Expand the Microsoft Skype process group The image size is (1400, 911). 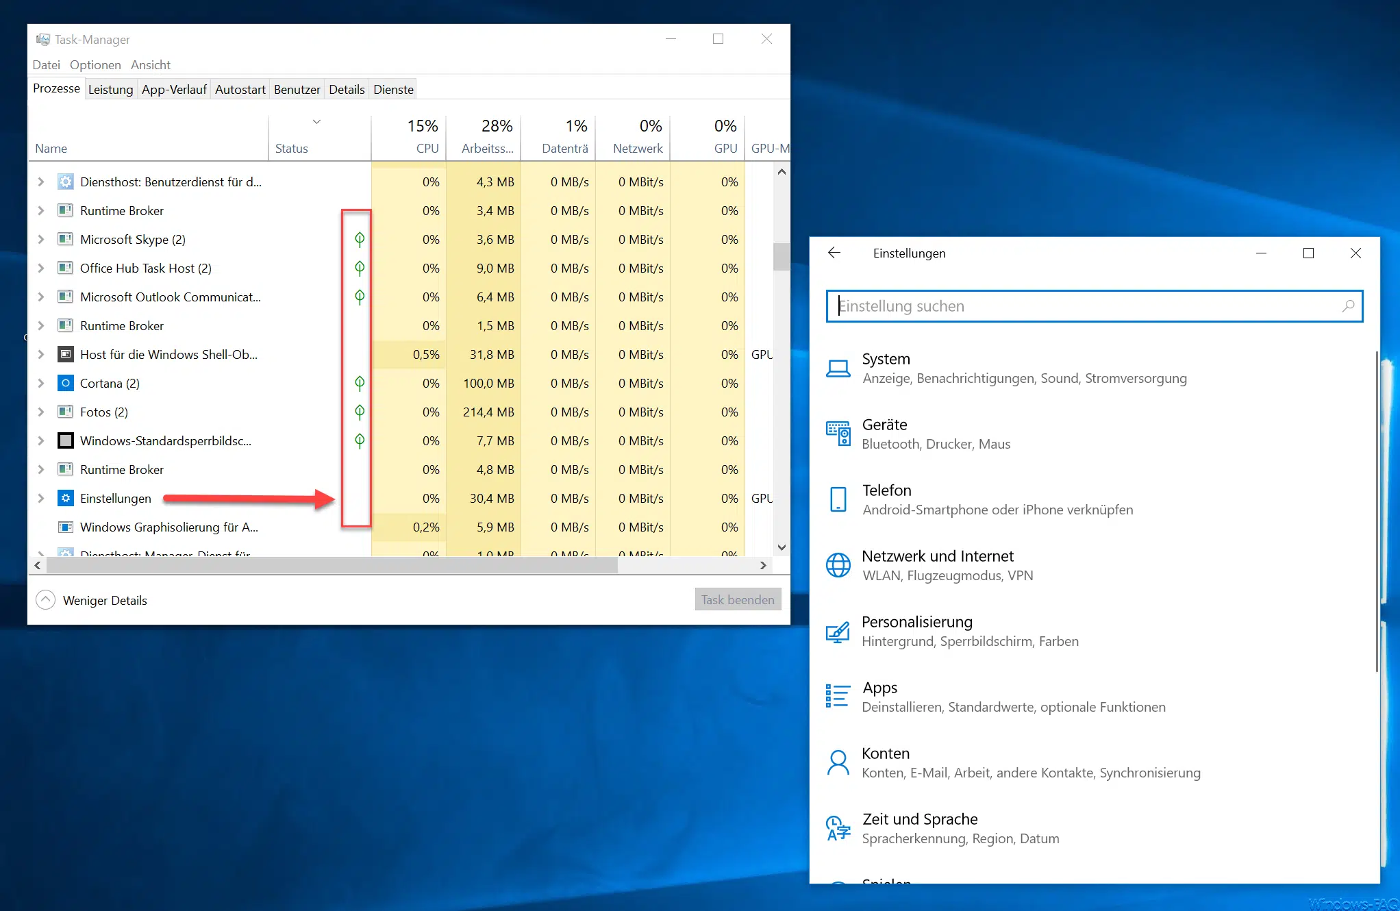click(41, 239)
